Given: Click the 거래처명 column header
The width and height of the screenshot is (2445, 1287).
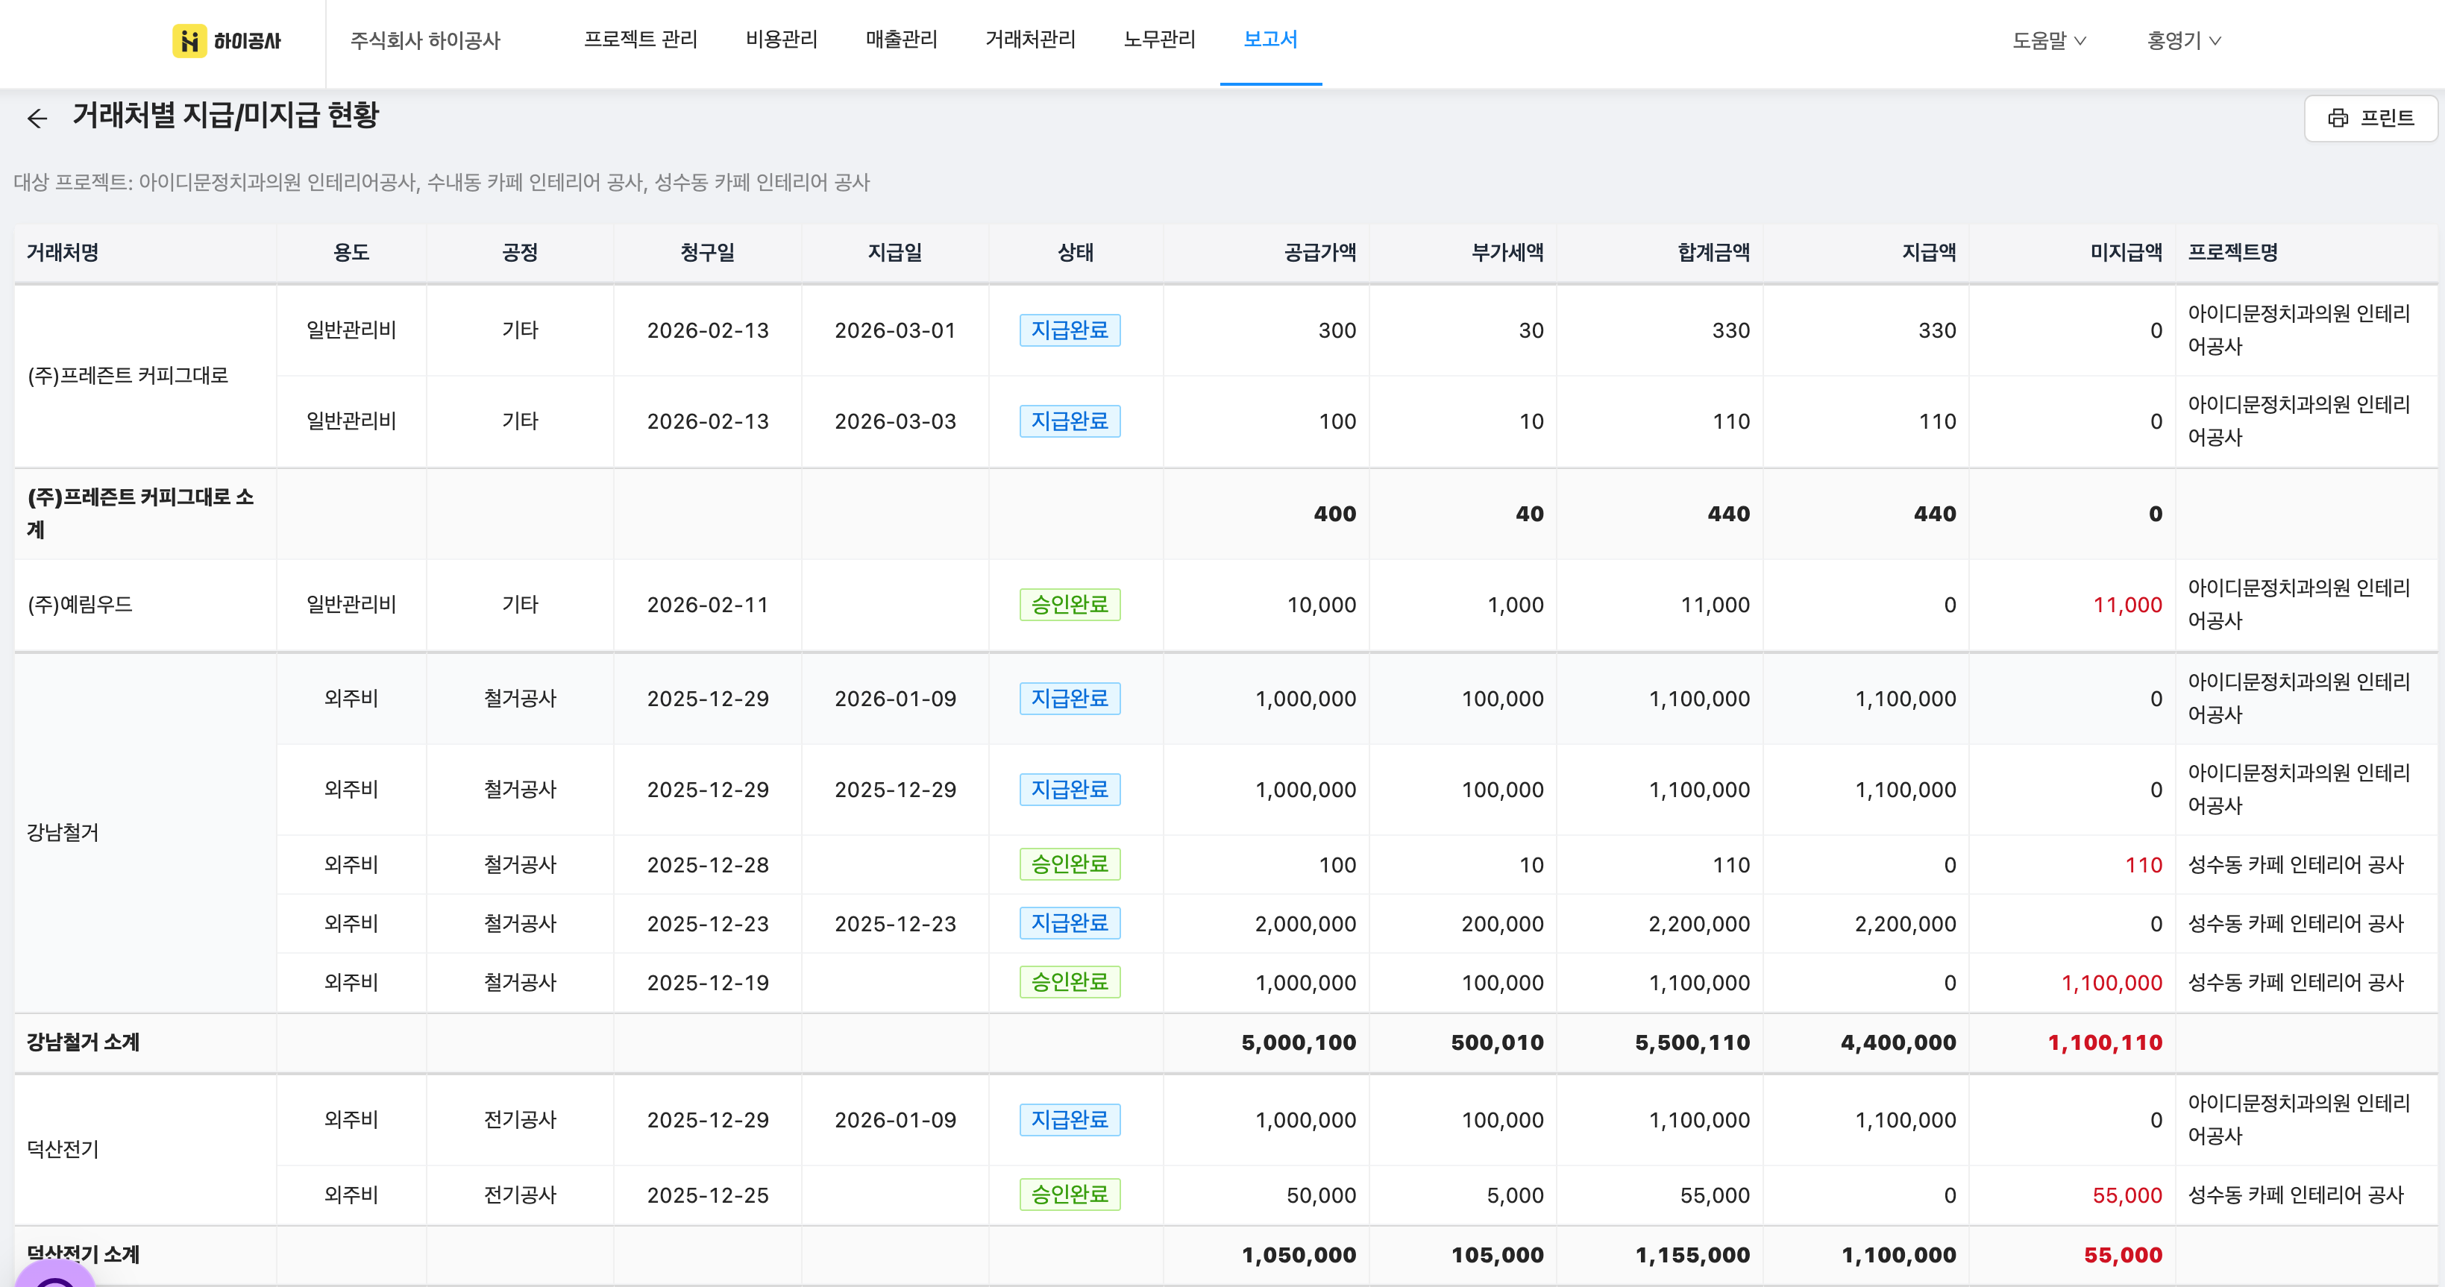Looking at the screenshot, I should [63, 253].
